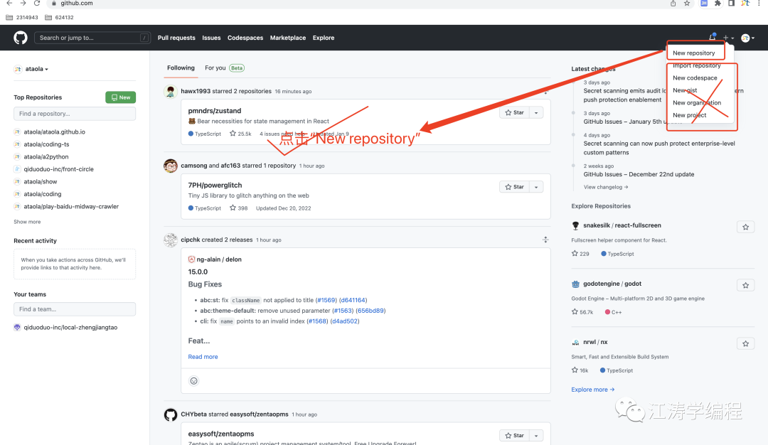Open Issues in the header
768x445 pixels.
coord(211,38)
